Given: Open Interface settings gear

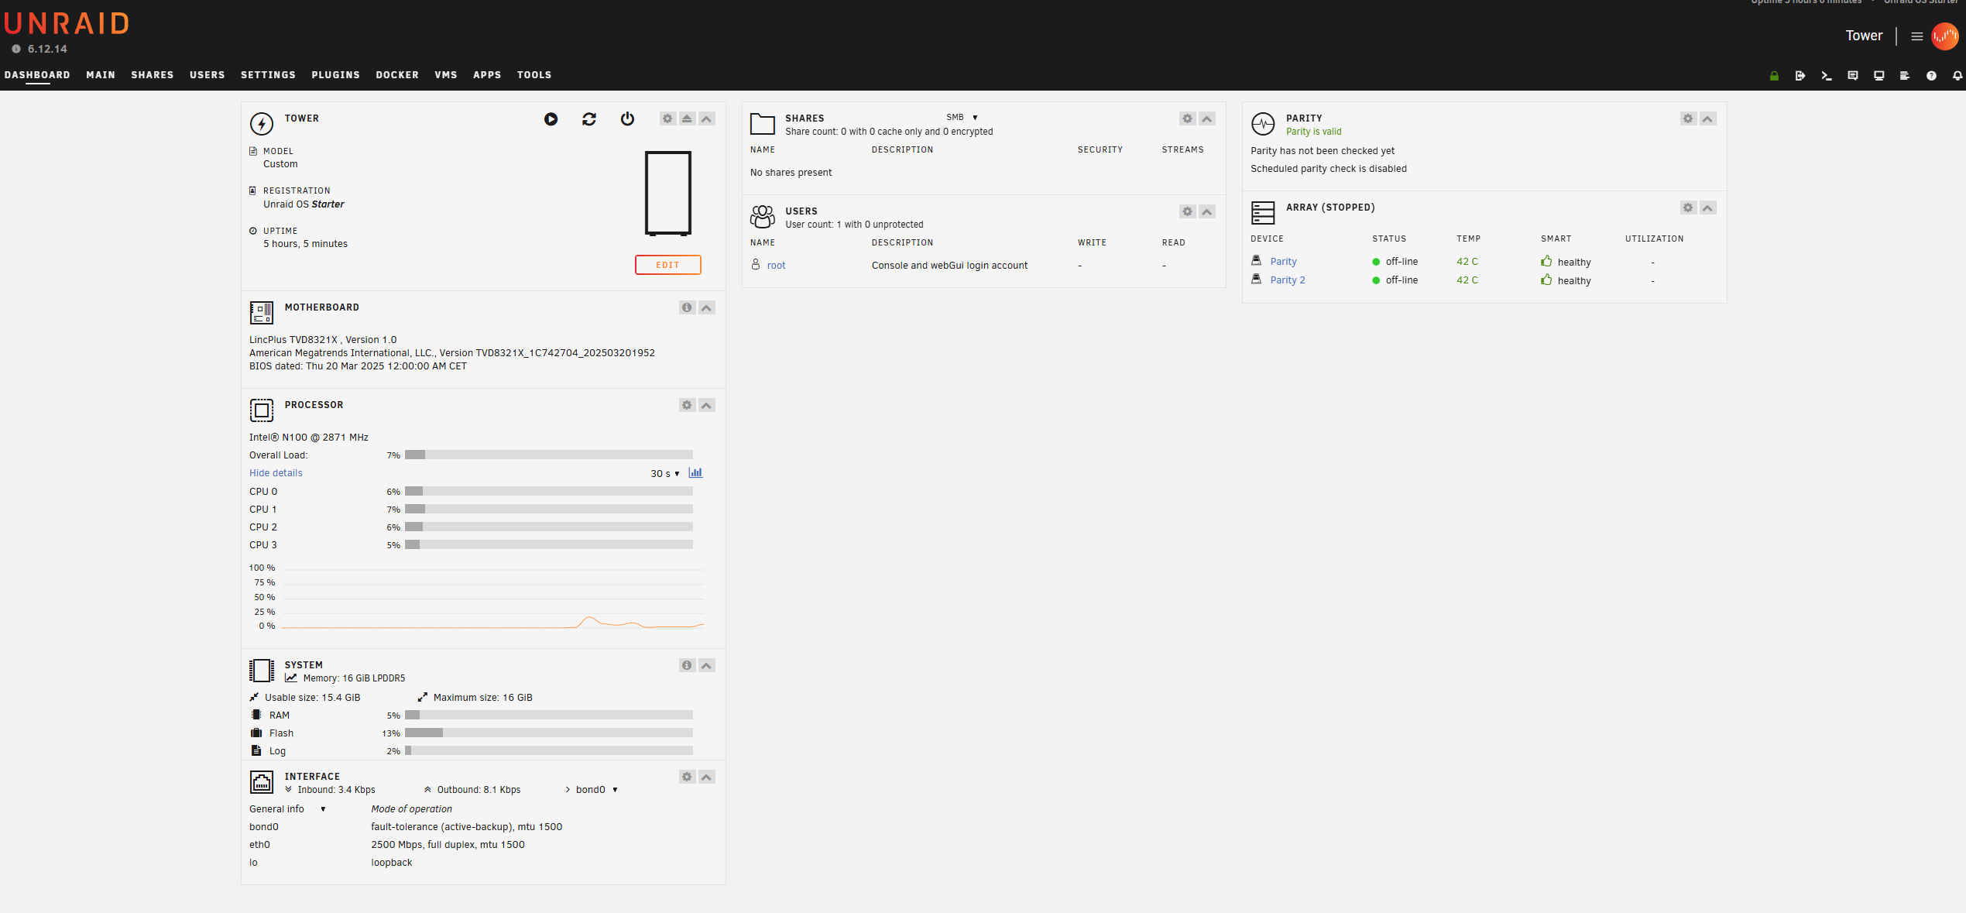Looking at the screenshot, I should (687, 777).
